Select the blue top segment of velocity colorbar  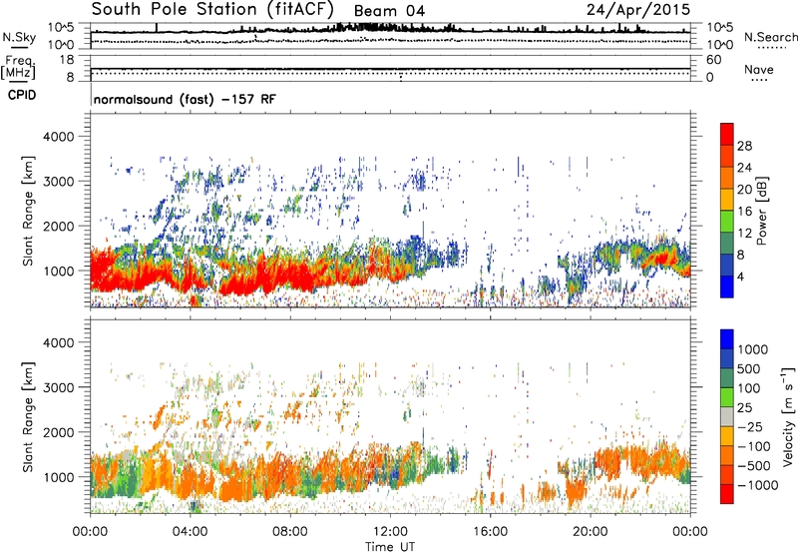tap(727, 339)
